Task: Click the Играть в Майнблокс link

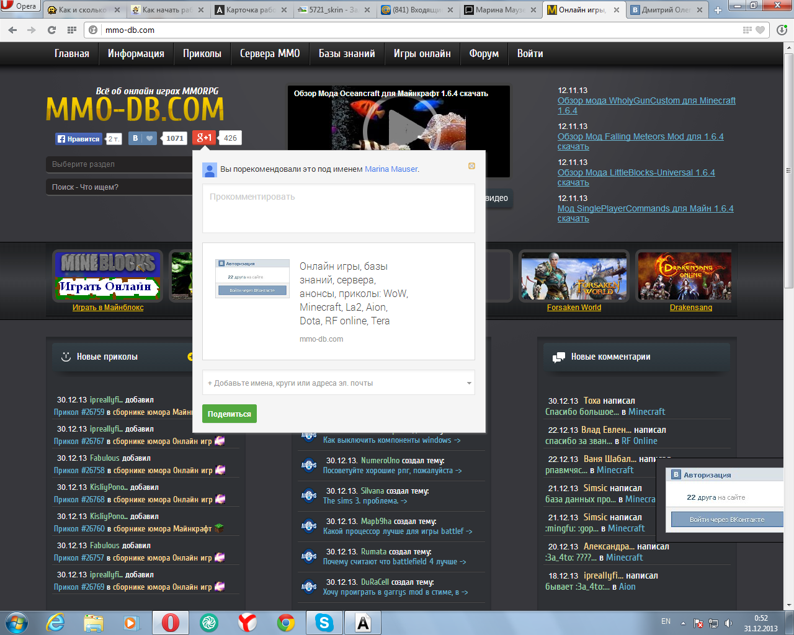Action: pos(108,308)
